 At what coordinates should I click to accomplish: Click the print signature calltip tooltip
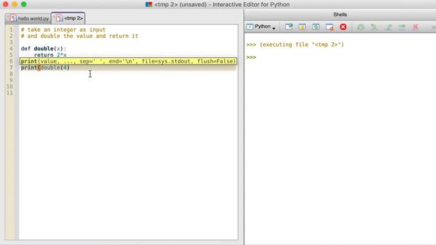click(x=128, y=61)
